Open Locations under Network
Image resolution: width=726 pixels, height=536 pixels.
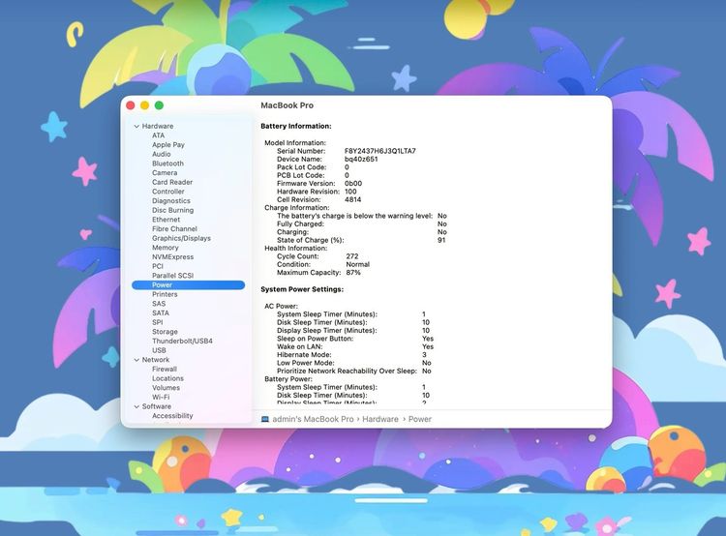point(167,378)
